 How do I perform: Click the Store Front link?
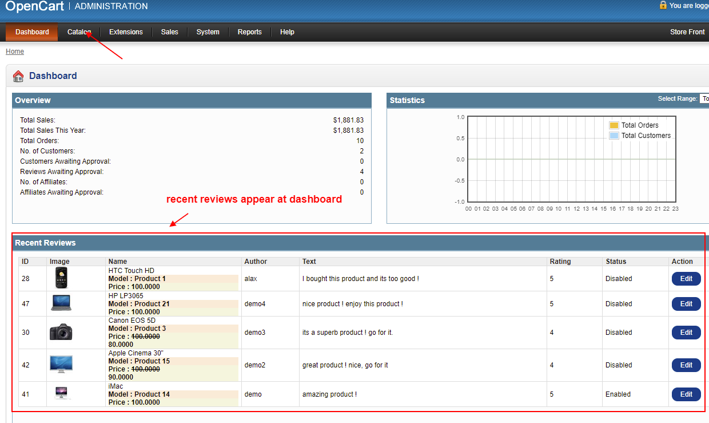coord(687,32)
